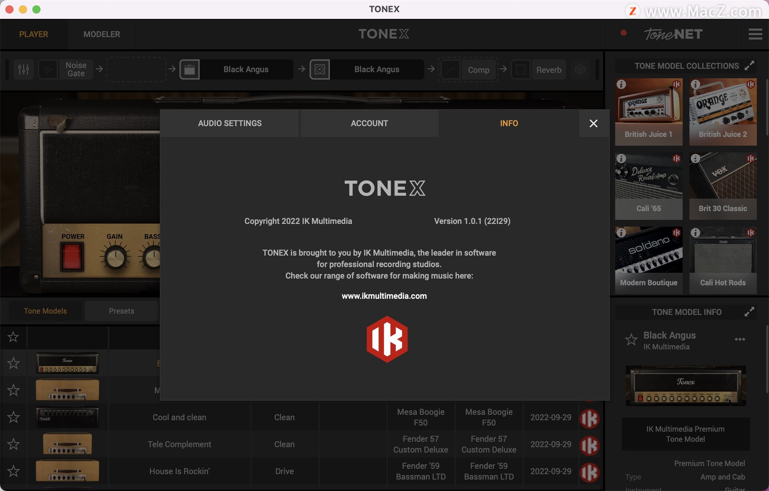The height and width of the screenshot is (491, 769).
Task: Select the House Is Rockin' tone model name
Action: coord(179,471)
